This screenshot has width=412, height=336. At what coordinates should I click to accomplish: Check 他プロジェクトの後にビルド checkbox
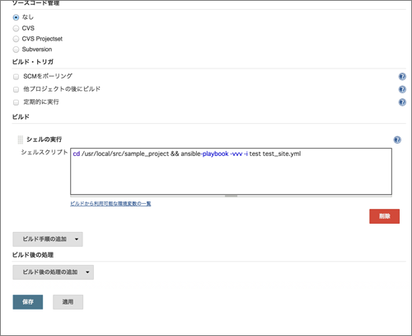(16, 89)
